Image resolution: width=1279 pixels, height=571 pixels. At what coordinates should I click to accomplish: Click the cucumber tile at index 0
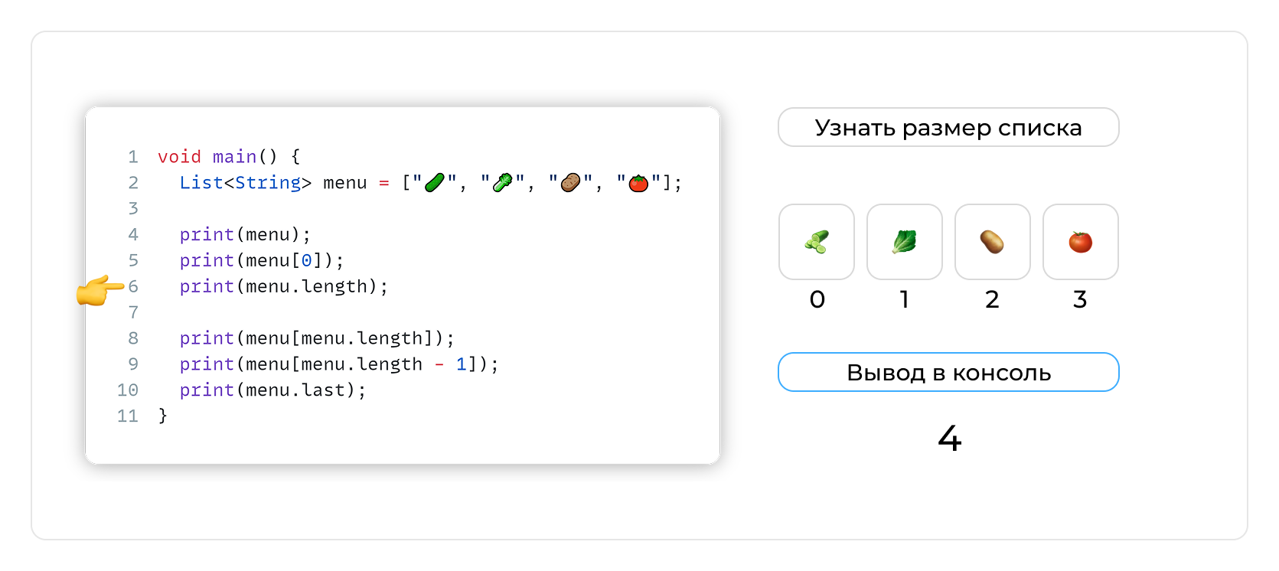[x=817, y=242]
